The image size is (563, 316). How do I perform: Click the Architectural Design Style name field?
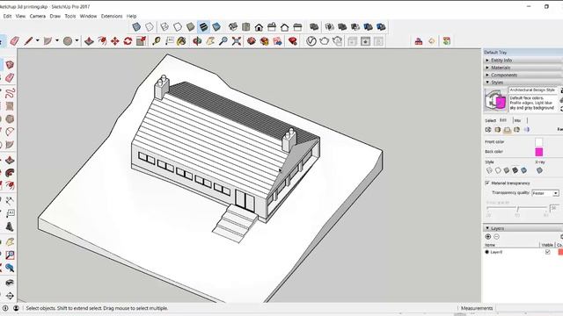click(x=533, y=90)
